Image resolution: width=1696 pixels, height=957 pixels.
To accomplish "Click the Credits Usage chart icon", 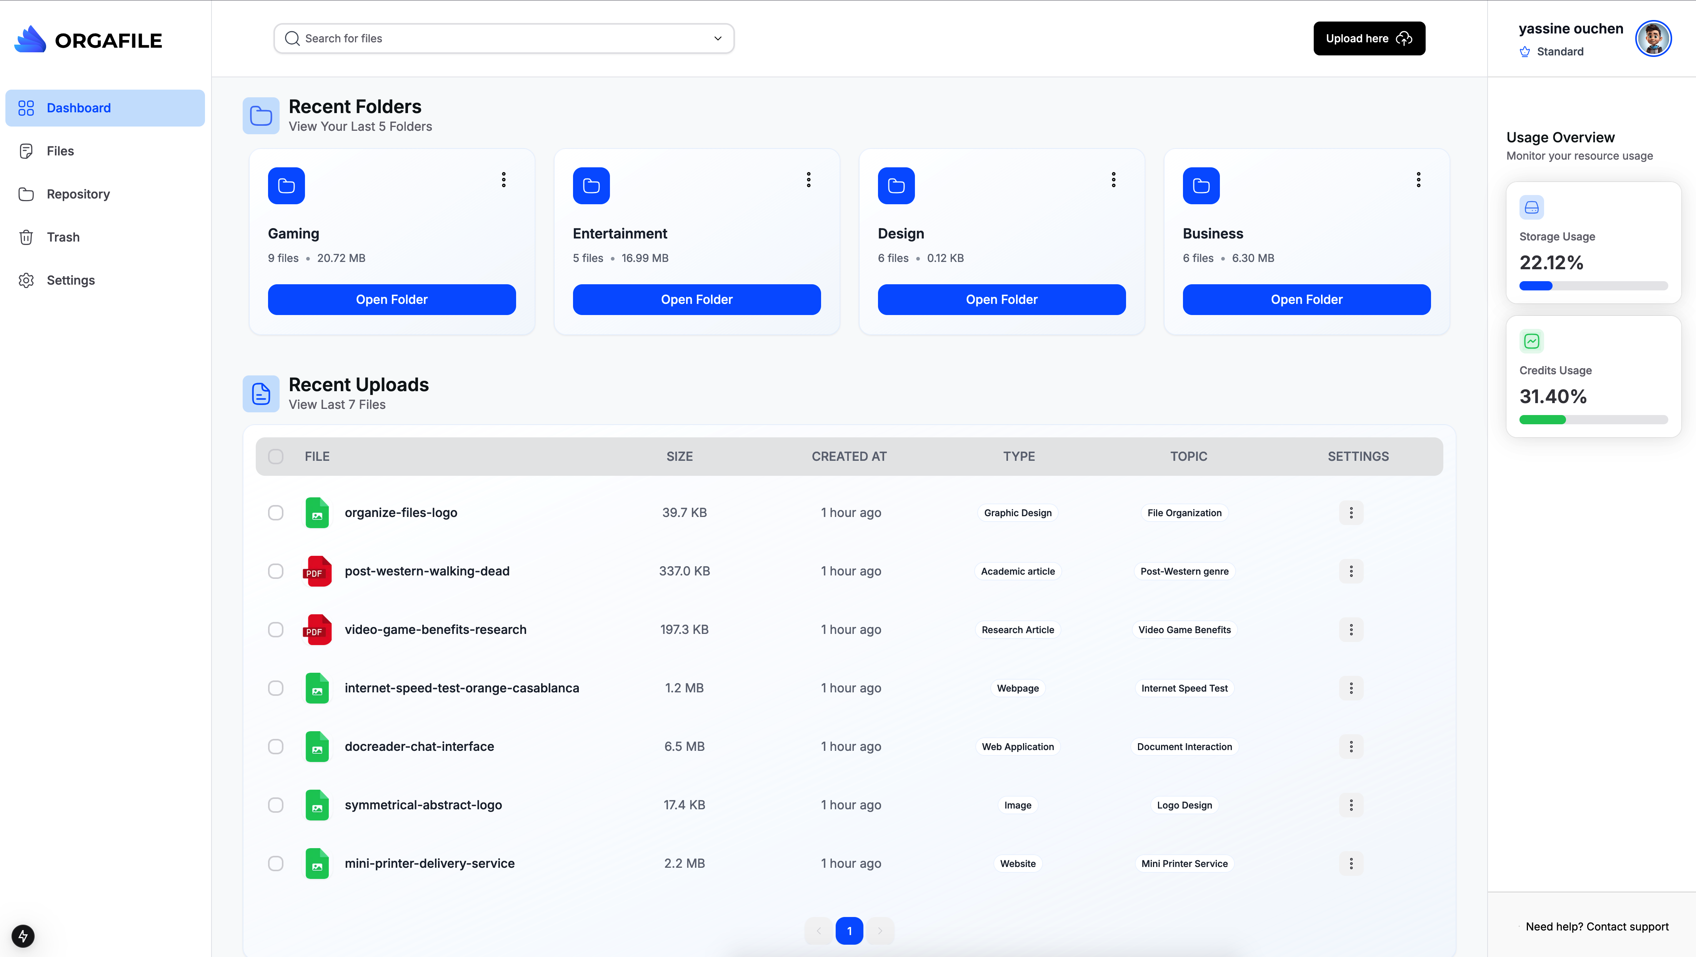I will [x=1531, y=341].
